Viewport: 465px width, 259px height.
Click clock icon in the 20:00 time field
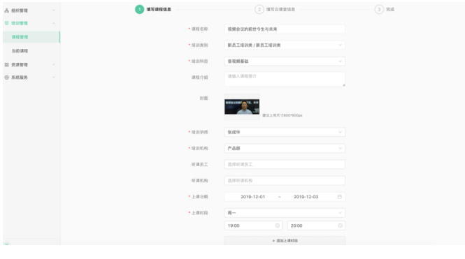click(340, 225)
